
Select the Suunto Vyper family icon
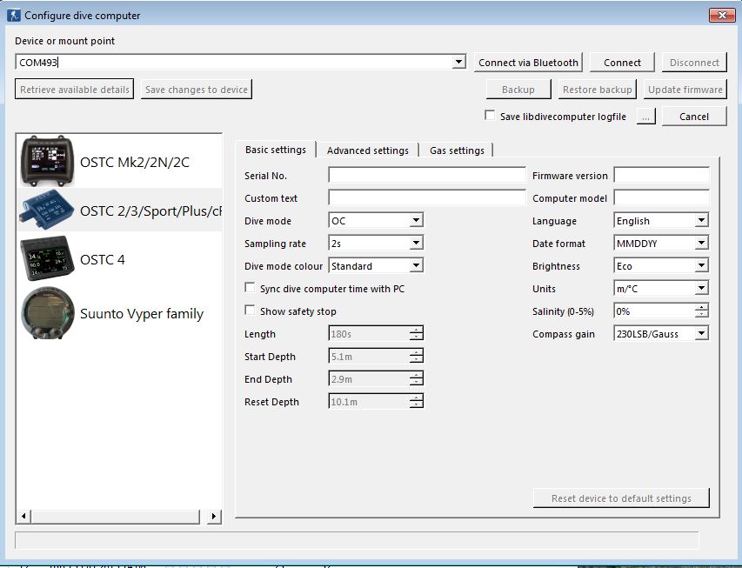click(47, 313)
